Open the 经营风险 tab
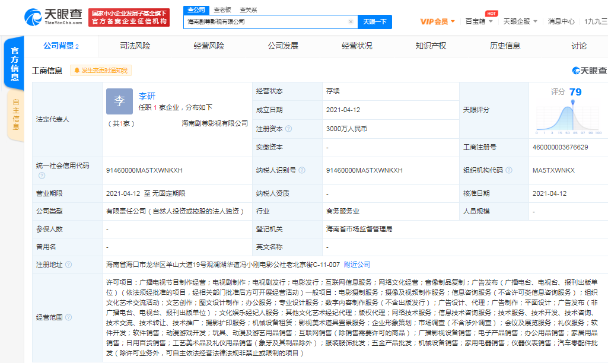 (x=209, y=46)
